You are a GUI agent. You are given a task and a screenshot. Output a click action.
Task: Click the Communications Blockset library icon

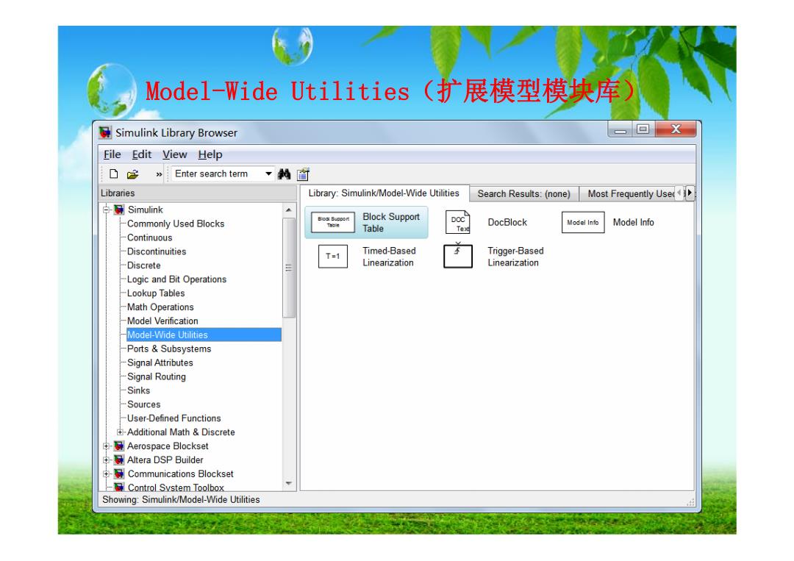[119, 474]
